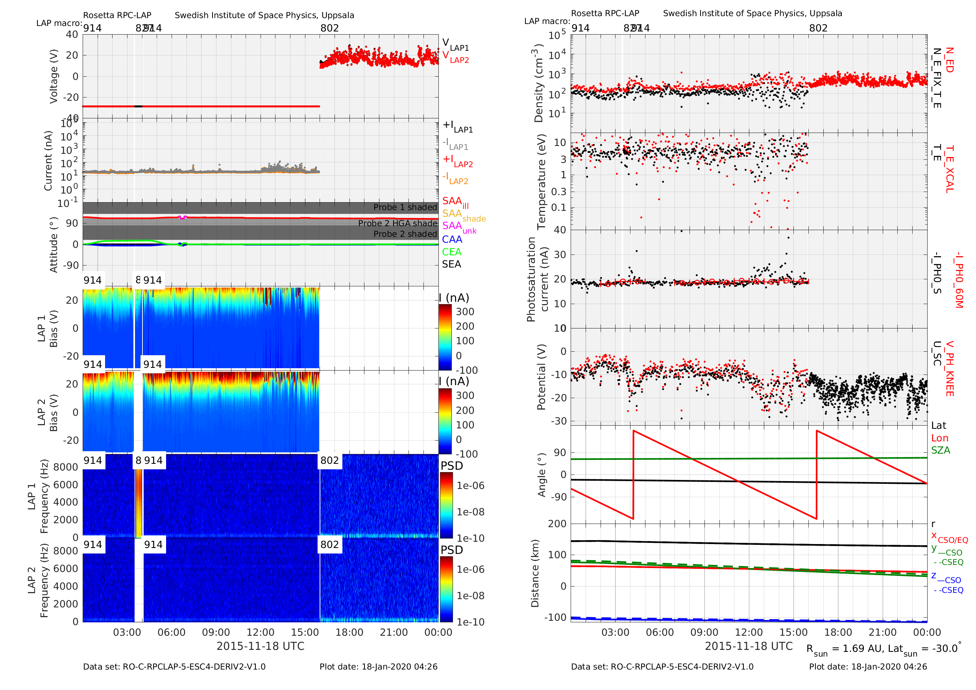The image size is (976, 690).
Task: Click 'Rosetta RPC-LAP' title on left plot
Action: pos(117,15)
